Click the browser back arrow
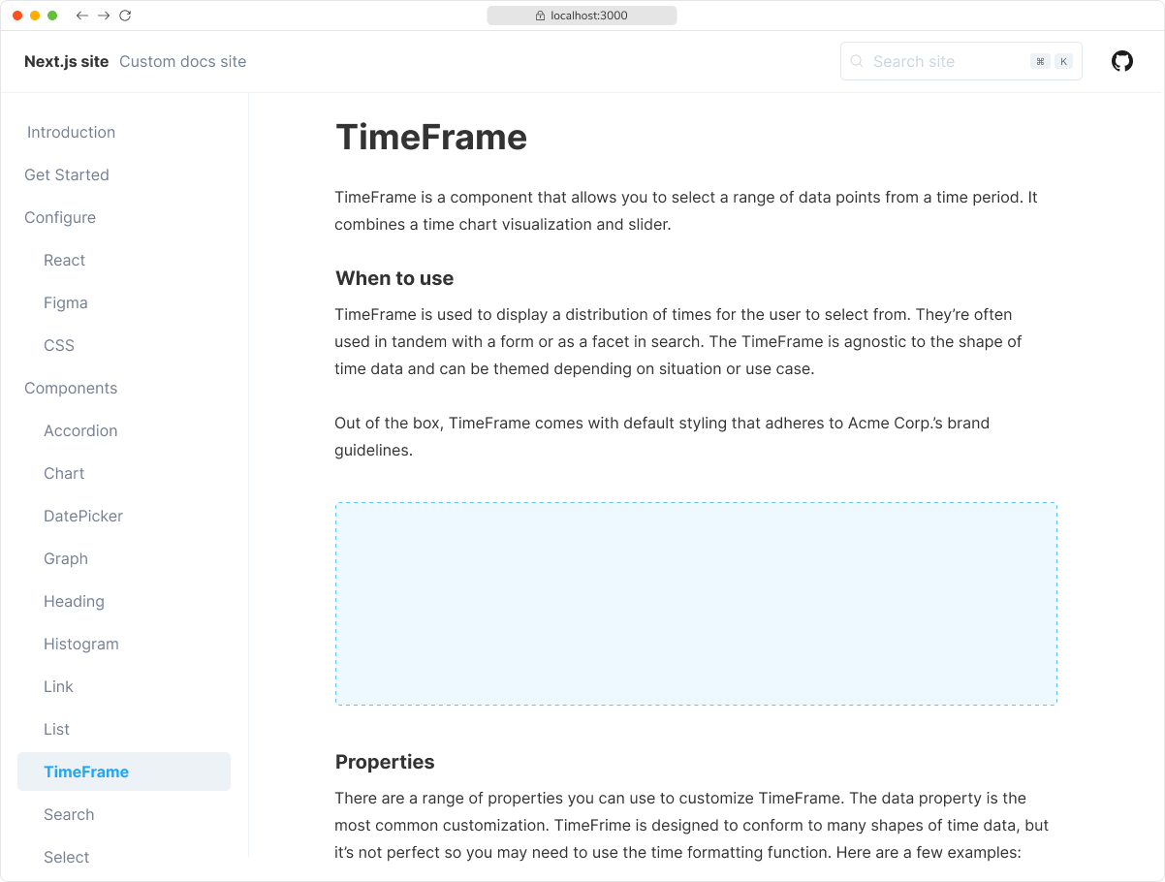 (x=81, y=16)
